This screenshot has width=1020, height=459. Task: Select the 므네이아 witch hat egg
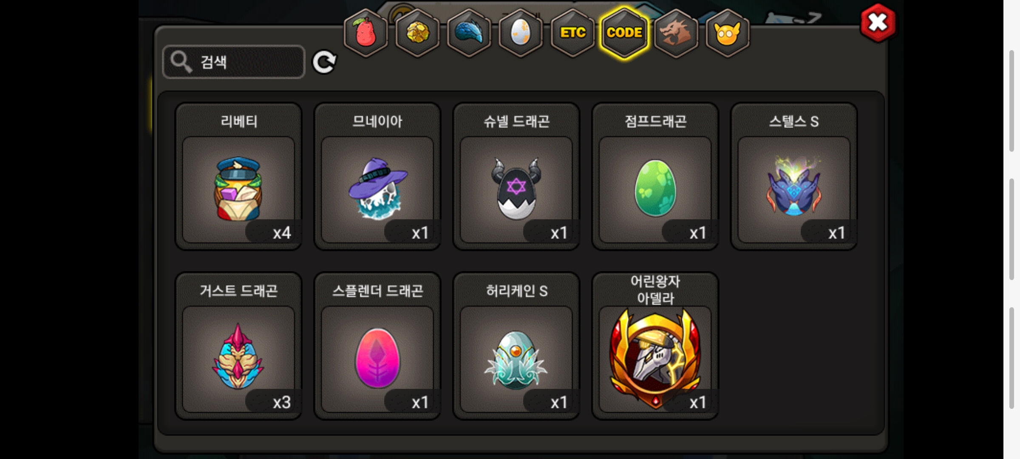point(377,176)
